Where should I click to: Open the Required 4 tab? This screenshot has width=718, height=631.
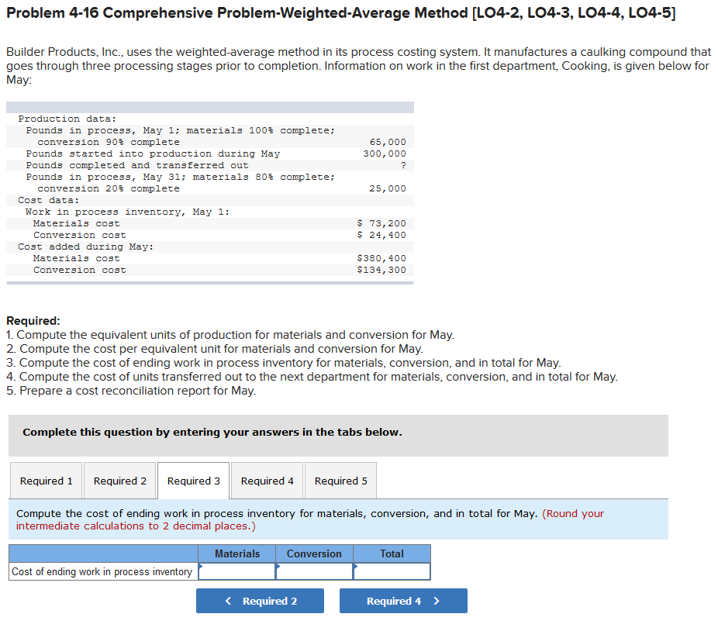268,481
